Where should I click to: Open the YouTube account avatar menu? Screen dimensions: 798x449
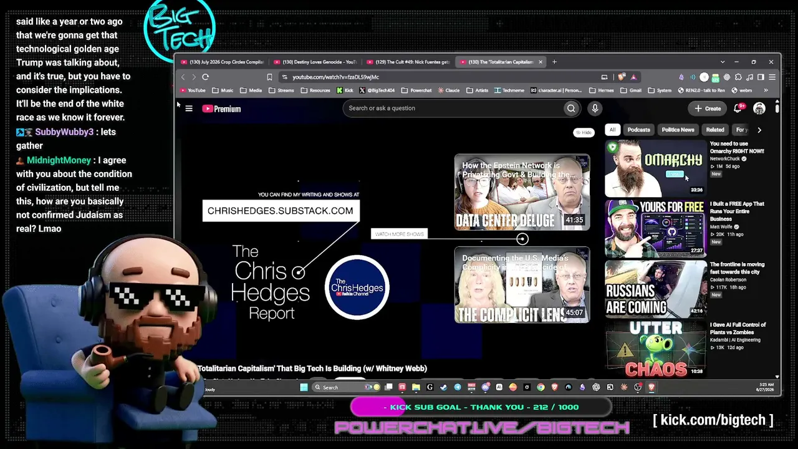(759, 109)
